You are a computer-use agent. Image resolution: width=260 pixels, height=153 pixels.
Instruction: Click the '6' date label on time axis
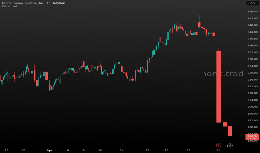(x=68, y=150)
